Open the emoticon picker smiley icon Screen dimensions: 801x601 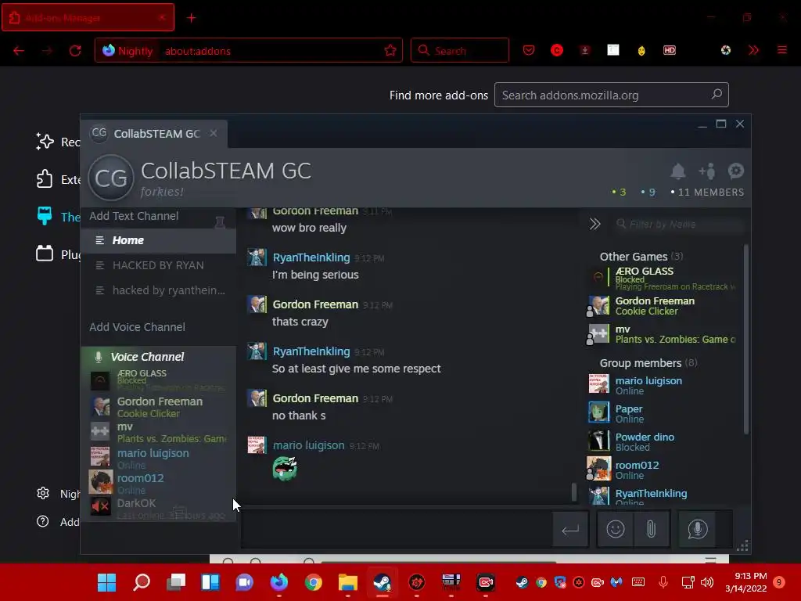[x=615, y=529]
